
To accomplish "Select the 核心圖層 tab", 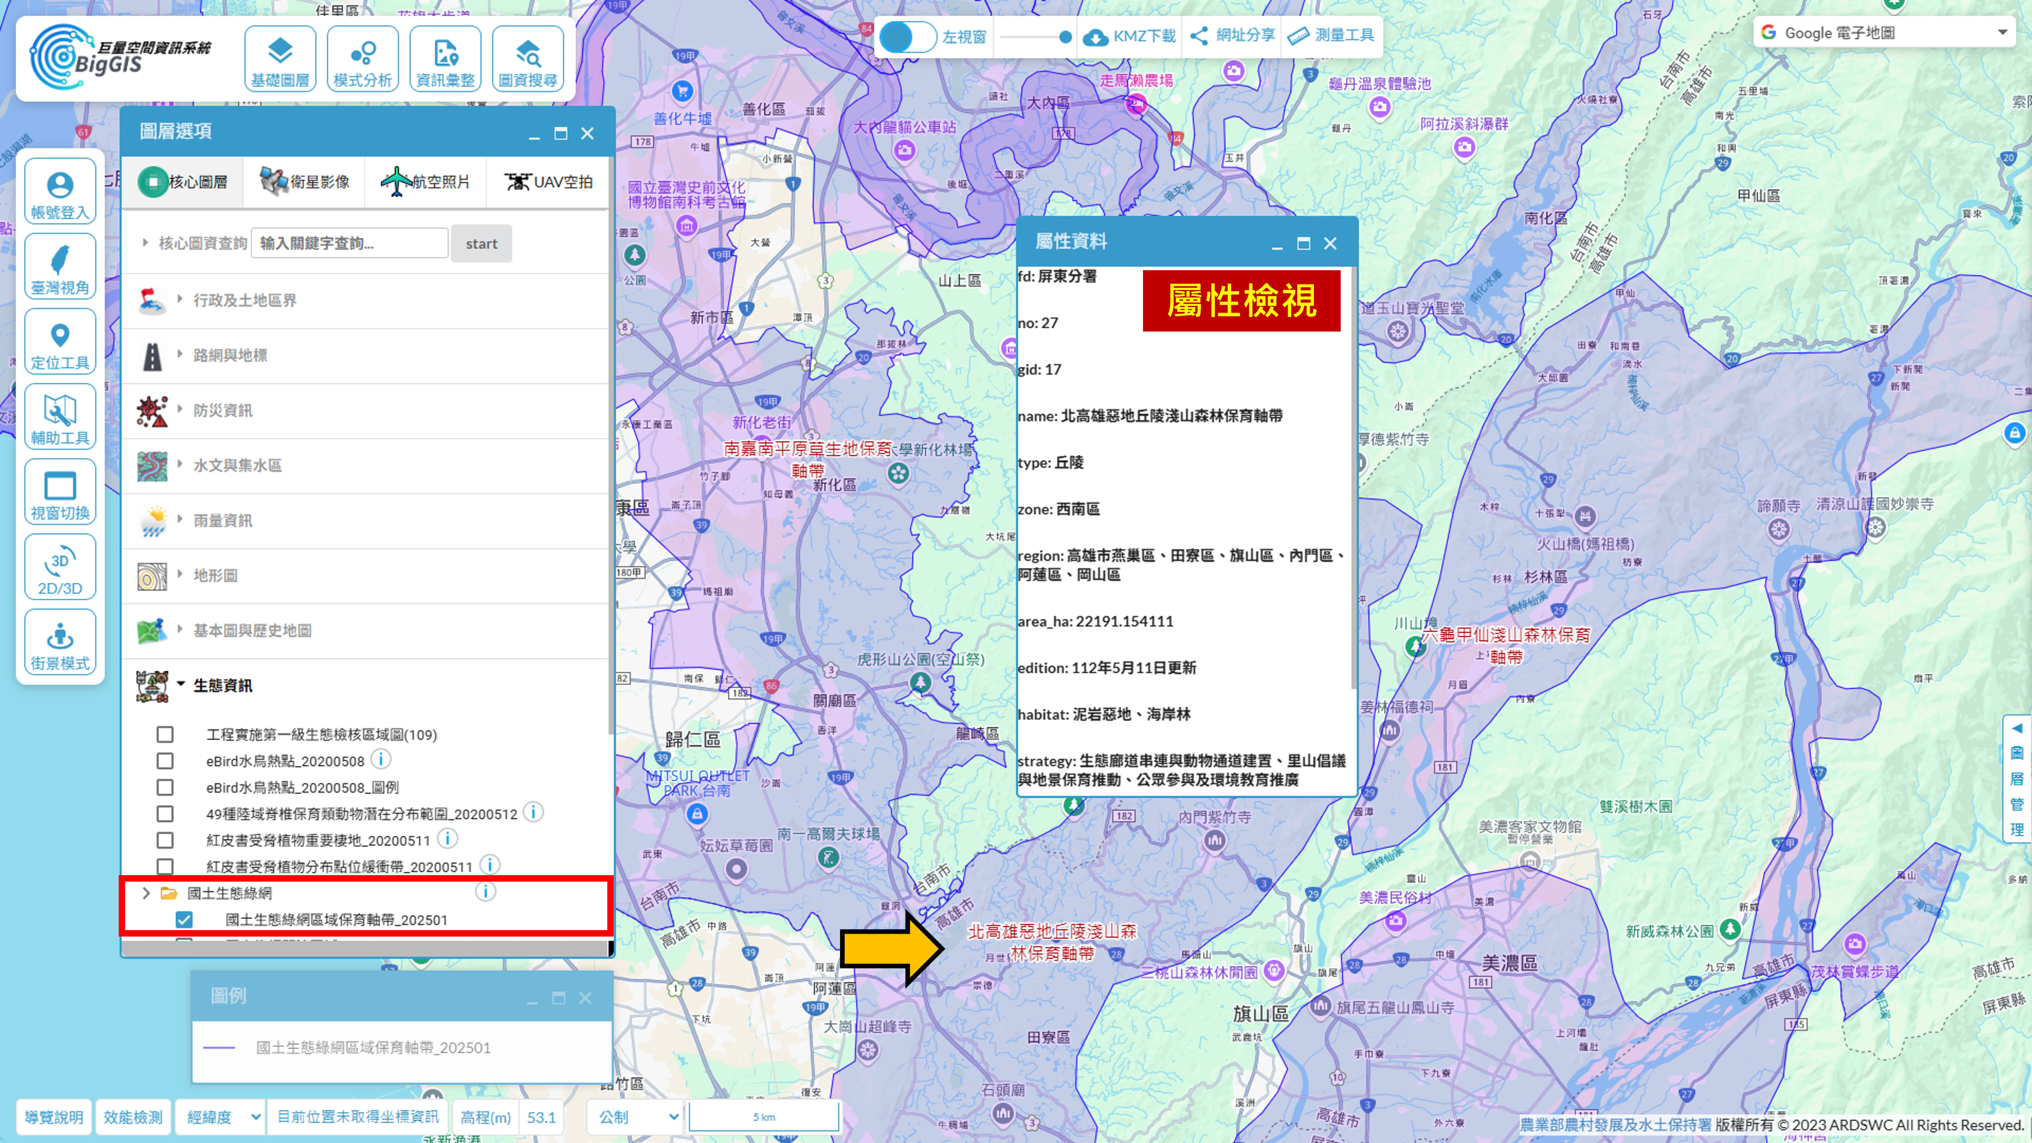I will click(x=183, y=182).
